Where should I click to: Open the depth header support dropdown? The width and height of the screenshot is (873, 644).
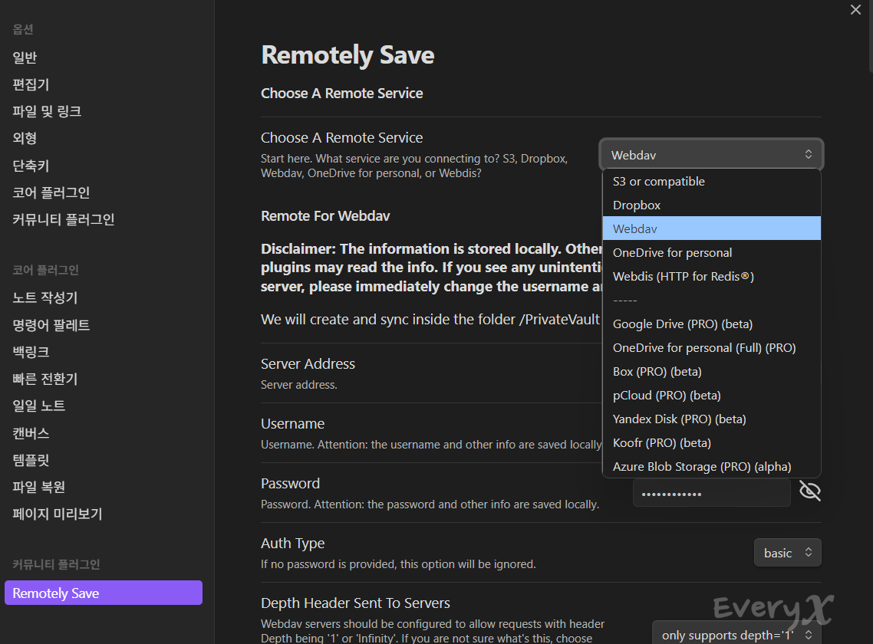coord(736,633)
